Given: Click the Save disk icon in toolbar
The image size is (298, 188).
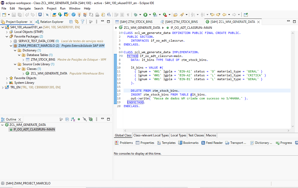Looking at the screenshot, I should [x=14, y=15].
